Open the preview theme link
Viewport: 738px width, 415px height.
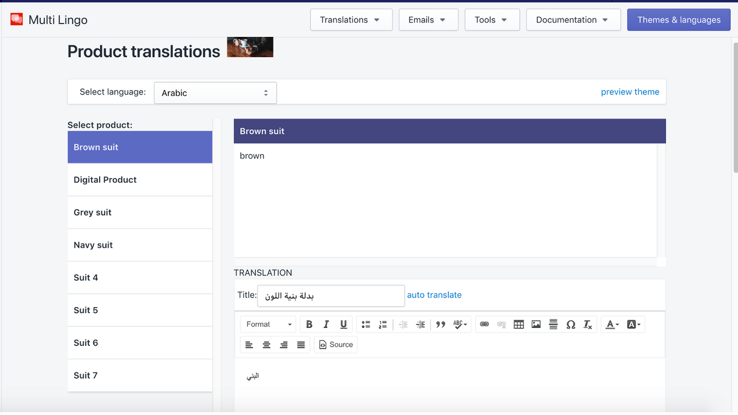tap(630, 92)
